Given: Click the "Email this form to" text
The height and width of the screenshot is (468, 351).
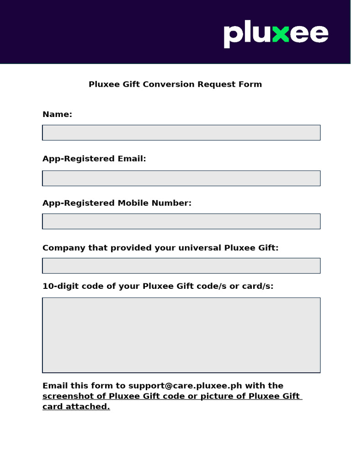Looking at the screenshot, I should [84, 386].
